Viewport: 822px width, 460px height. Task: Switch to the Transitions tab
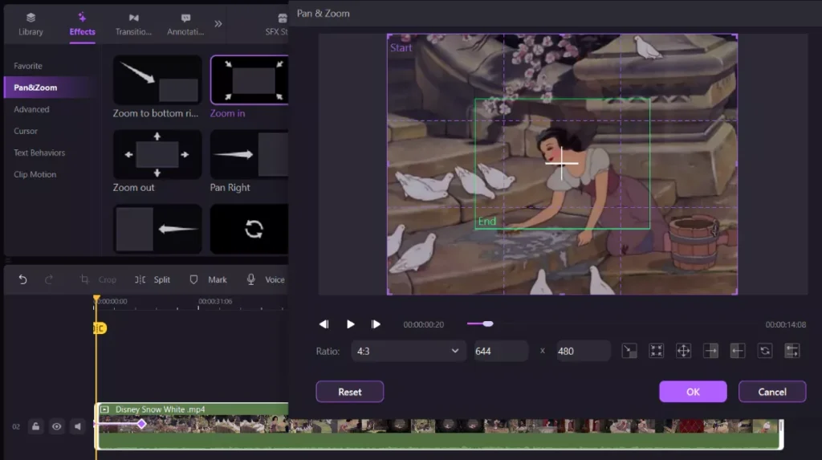133,25
